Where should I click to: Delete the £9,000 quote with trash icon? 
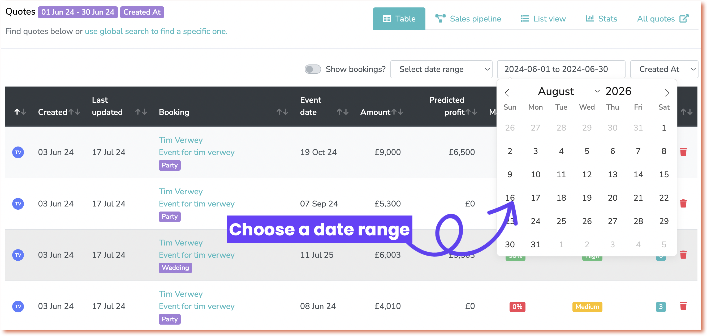point(683,152)
